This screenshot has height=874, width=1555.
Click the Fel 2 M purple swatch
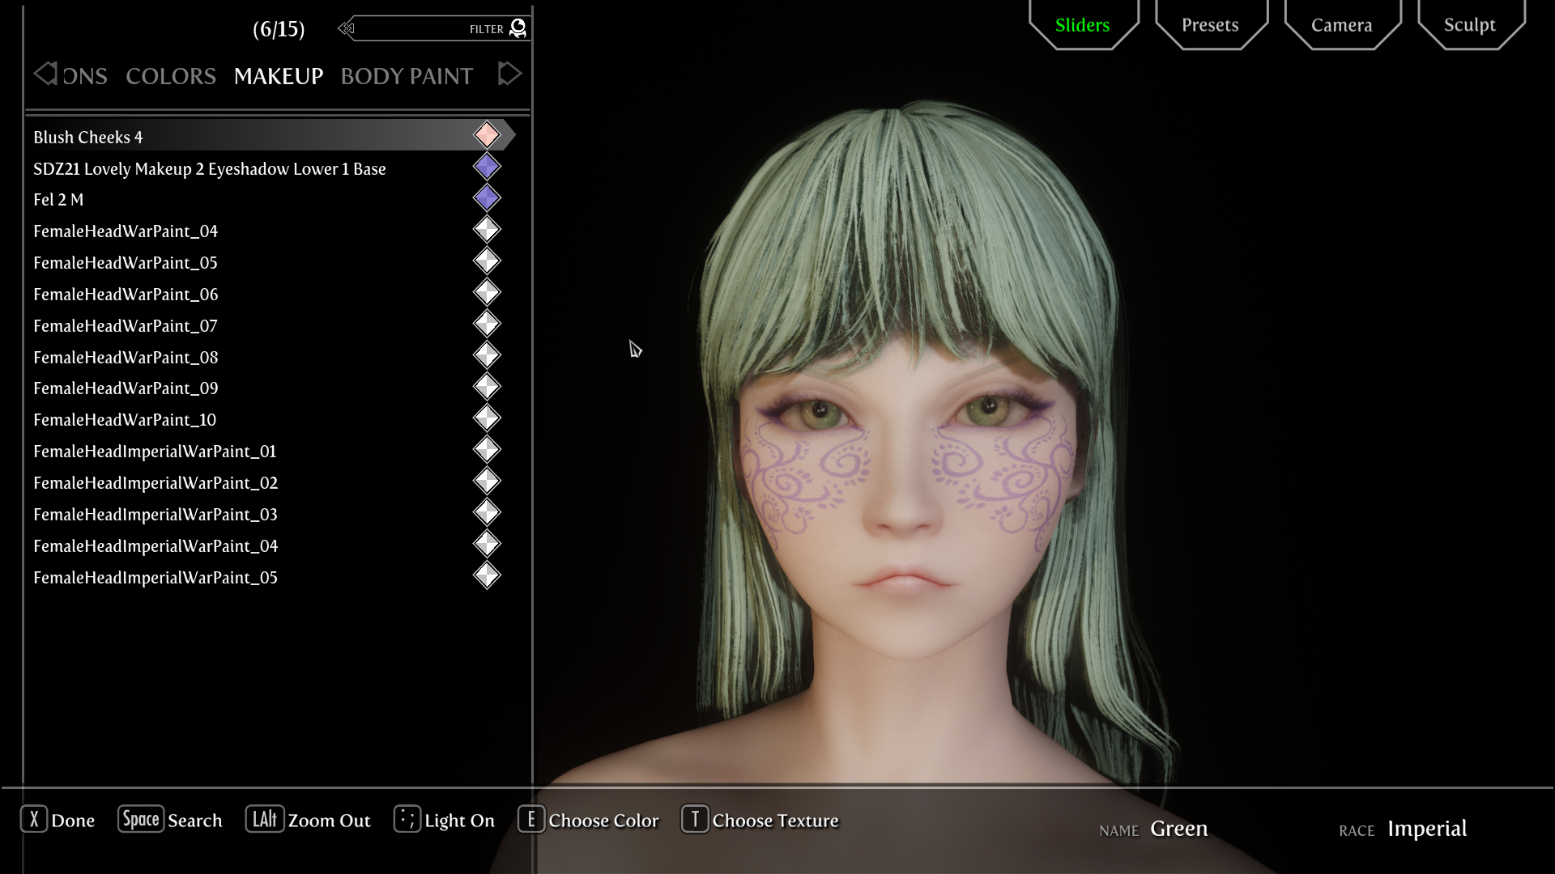[487, 198]
